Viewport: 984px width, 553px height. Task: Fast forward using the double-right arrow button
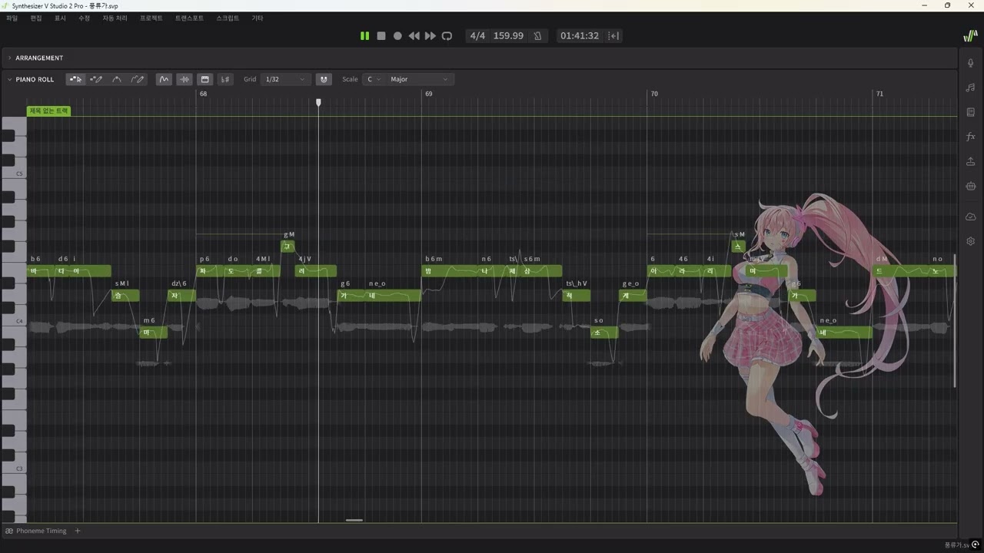430,36
